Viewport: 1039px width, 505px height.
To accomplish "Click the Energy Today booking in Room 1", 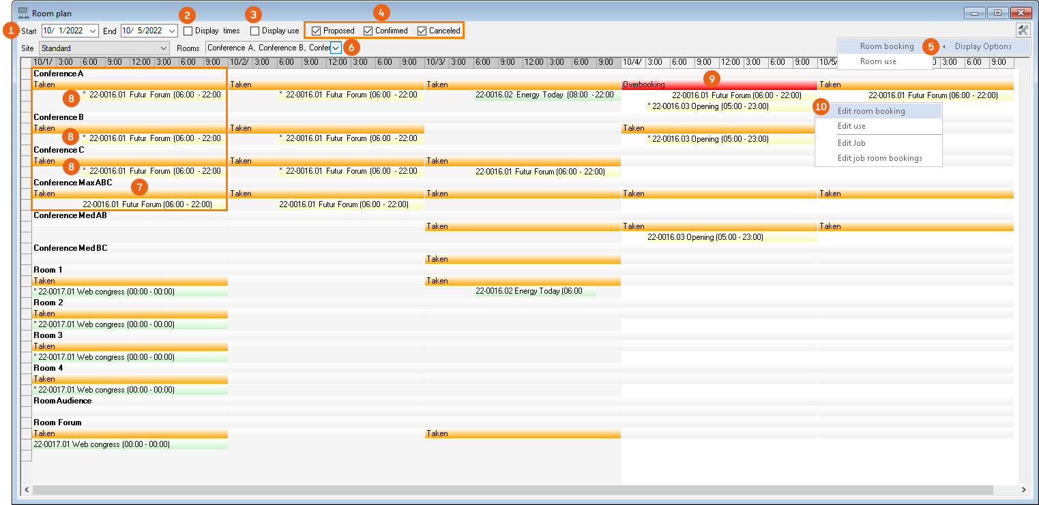I will click(534, 292).
